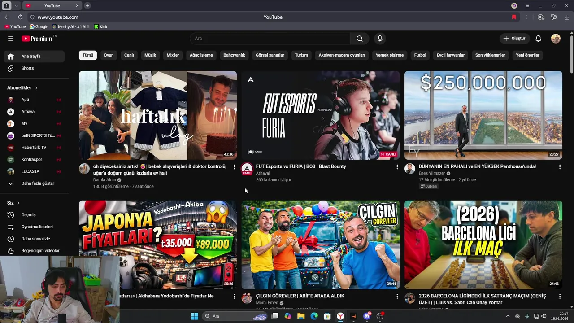The width and height of the screenshot is (574, 323).
Task: Click into the Ara search field
Action: coord(270,39)
